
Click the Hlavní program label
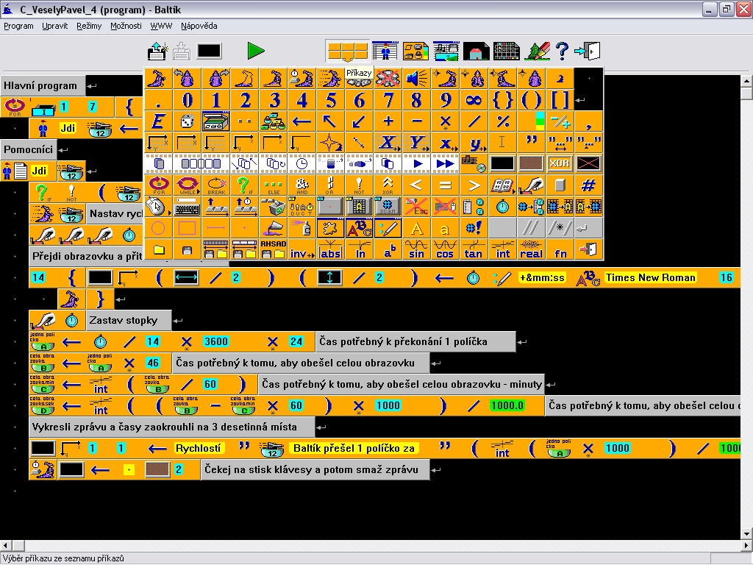(43, 86)
